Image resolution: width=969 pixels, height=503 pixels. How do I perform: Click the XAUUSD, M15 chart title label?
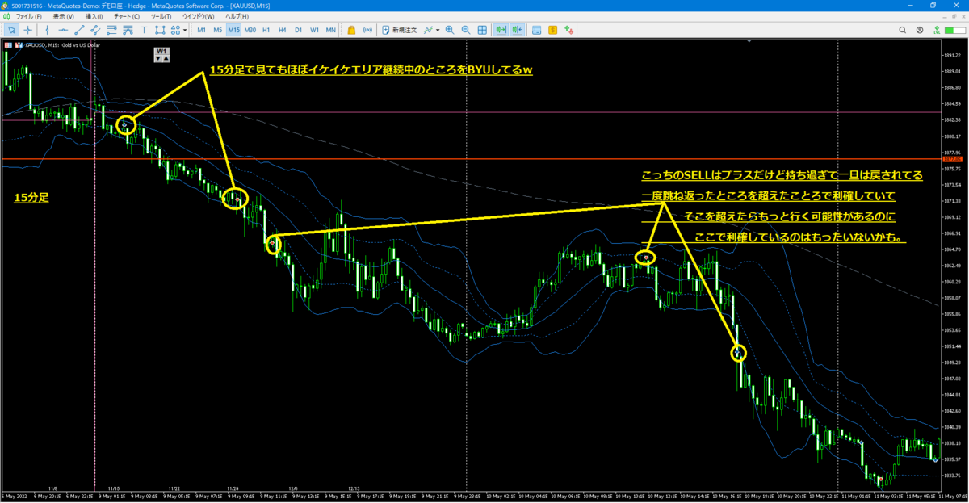coord(62,45)
